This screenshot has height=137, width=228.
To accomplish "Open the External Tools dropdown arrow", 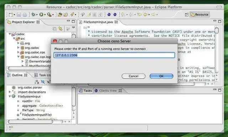I will tap(53, 15).
